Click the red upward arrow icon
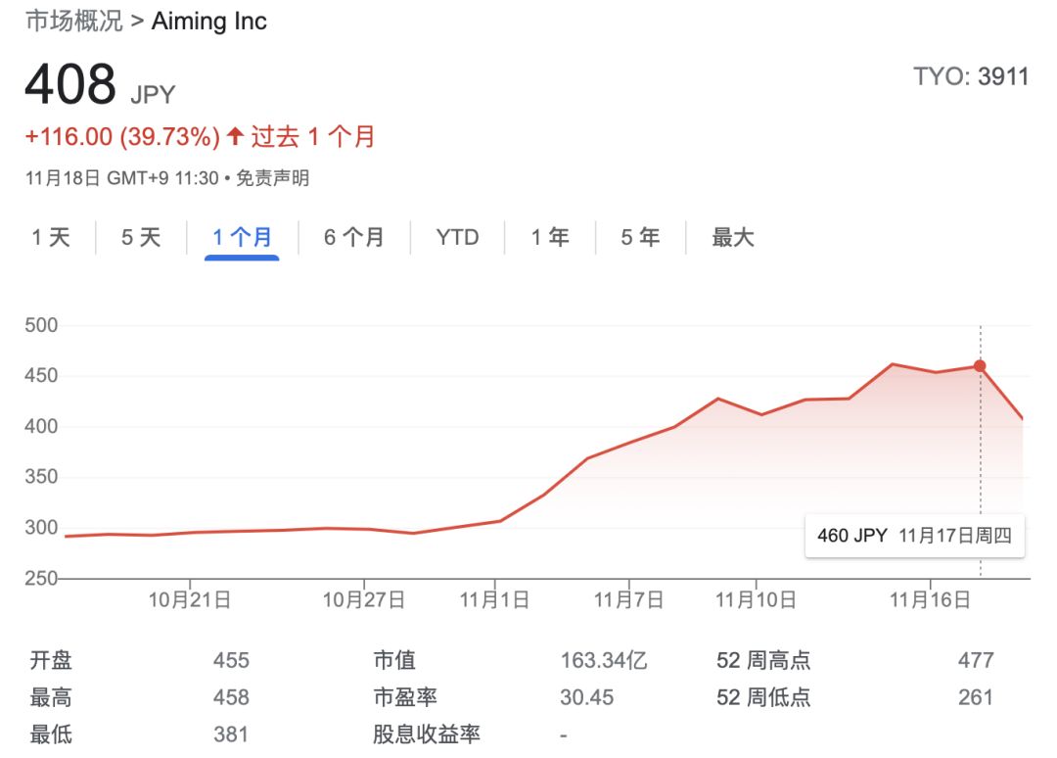The width and height of the screenshot is (1057, 758). (x=235, y=136)
